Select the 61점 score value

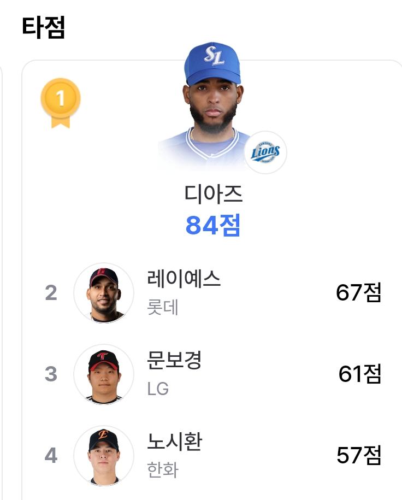tap(359, 374)
